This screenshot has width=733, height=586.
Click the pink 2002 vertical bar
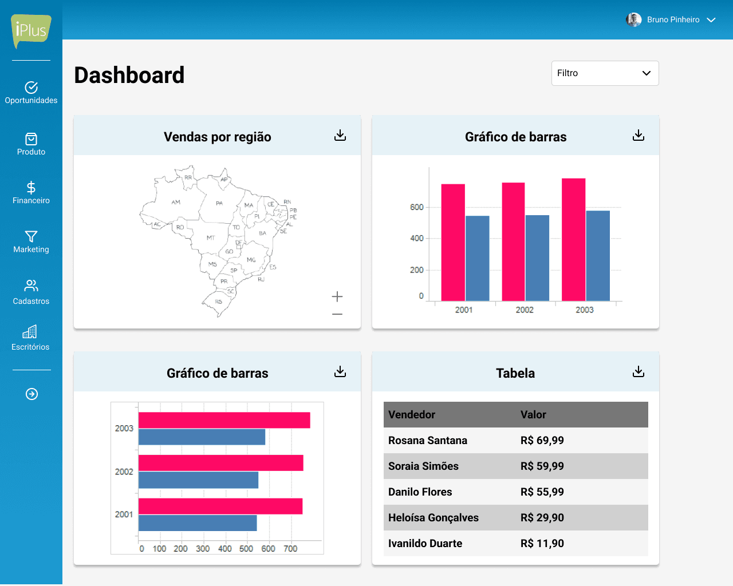[513, 242]
